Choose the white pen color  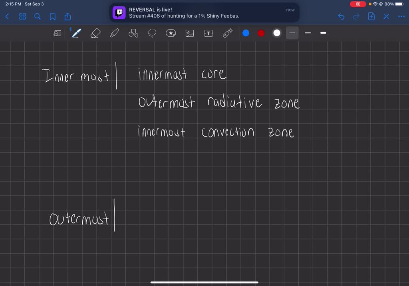point(277,33)
